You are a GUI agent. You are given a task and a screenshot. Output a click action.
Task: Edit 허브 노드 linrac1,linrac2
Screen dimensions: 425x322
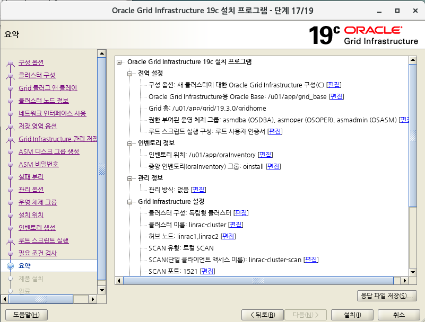tap(228, 237)
